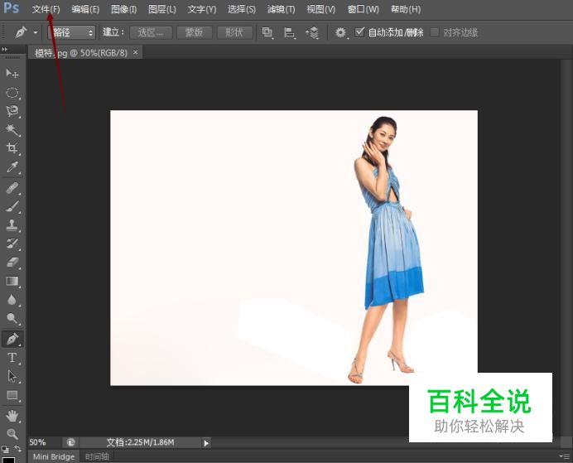Viewport: 573px width, 463px height.
Task: Select the Horizontal Type tool
Action: point(12,357)
